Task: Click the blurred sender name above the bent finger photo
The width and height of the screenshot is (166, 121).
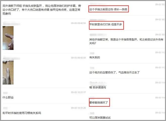Action: point(11,23)
